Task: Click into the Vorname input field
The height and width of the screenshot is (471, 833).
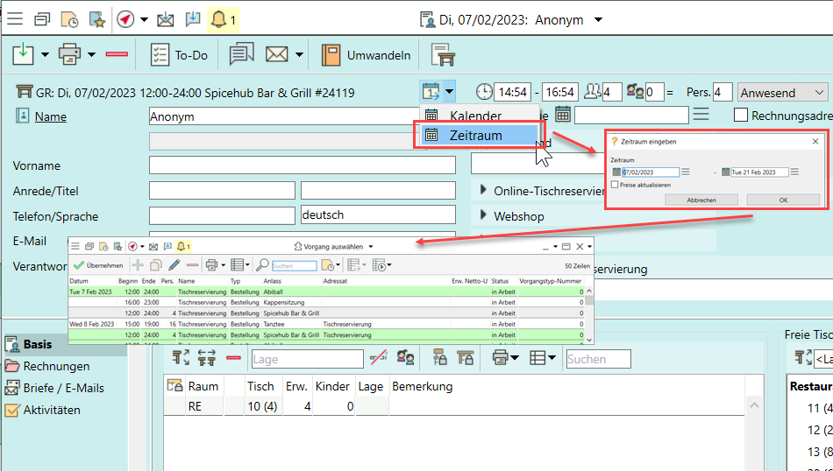Action: coord(303,165)
